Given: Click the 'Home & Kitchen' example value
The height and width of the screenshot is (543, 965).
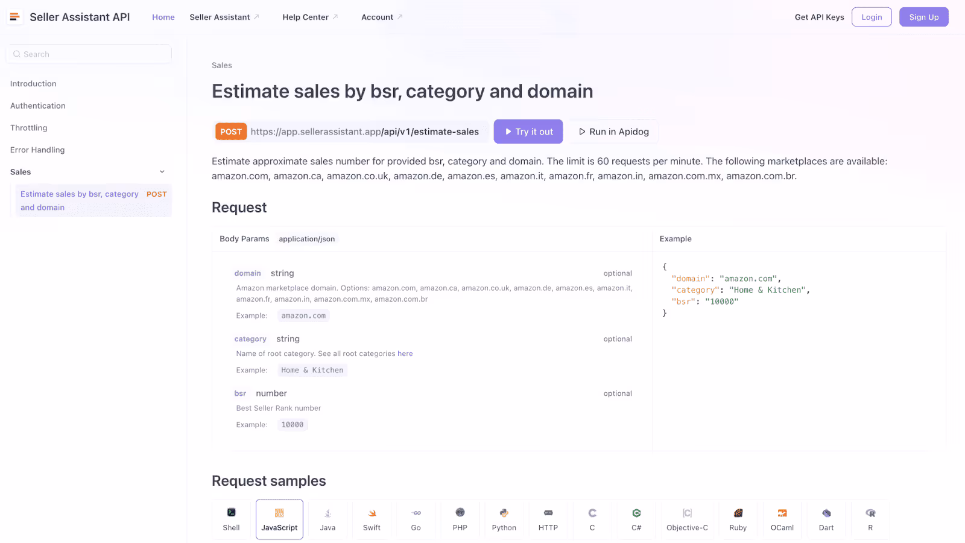Looking at the screenshot, I should pyautogui.click(x=312, y=370).
